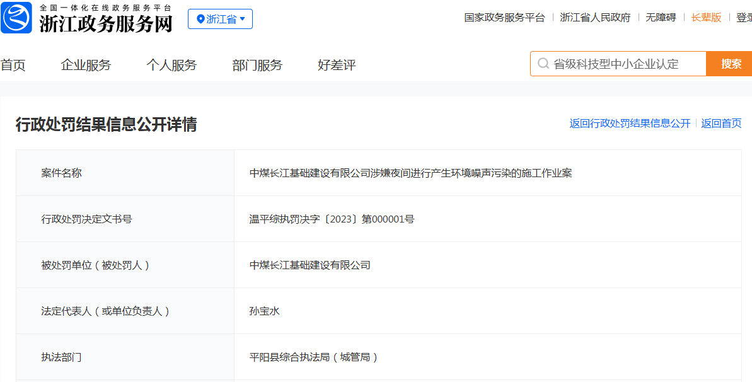752x382 pixels.
Task: Click the magnifier icon in search box
Action: click(x=543, y=64)
